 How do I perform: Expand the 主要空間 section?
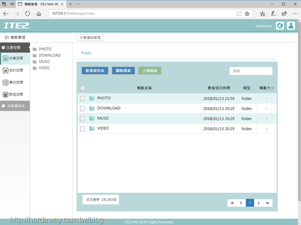(15, 48)
